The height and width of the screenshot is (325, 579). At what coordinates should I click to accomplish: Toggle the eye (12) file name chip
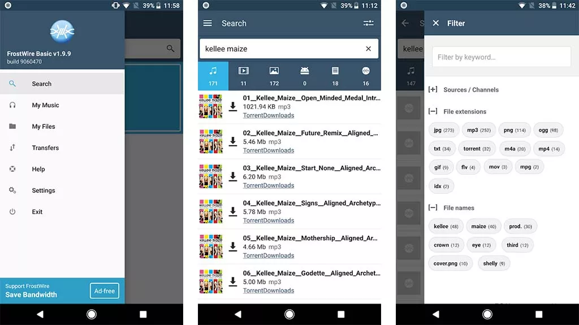tap(481, 245)
